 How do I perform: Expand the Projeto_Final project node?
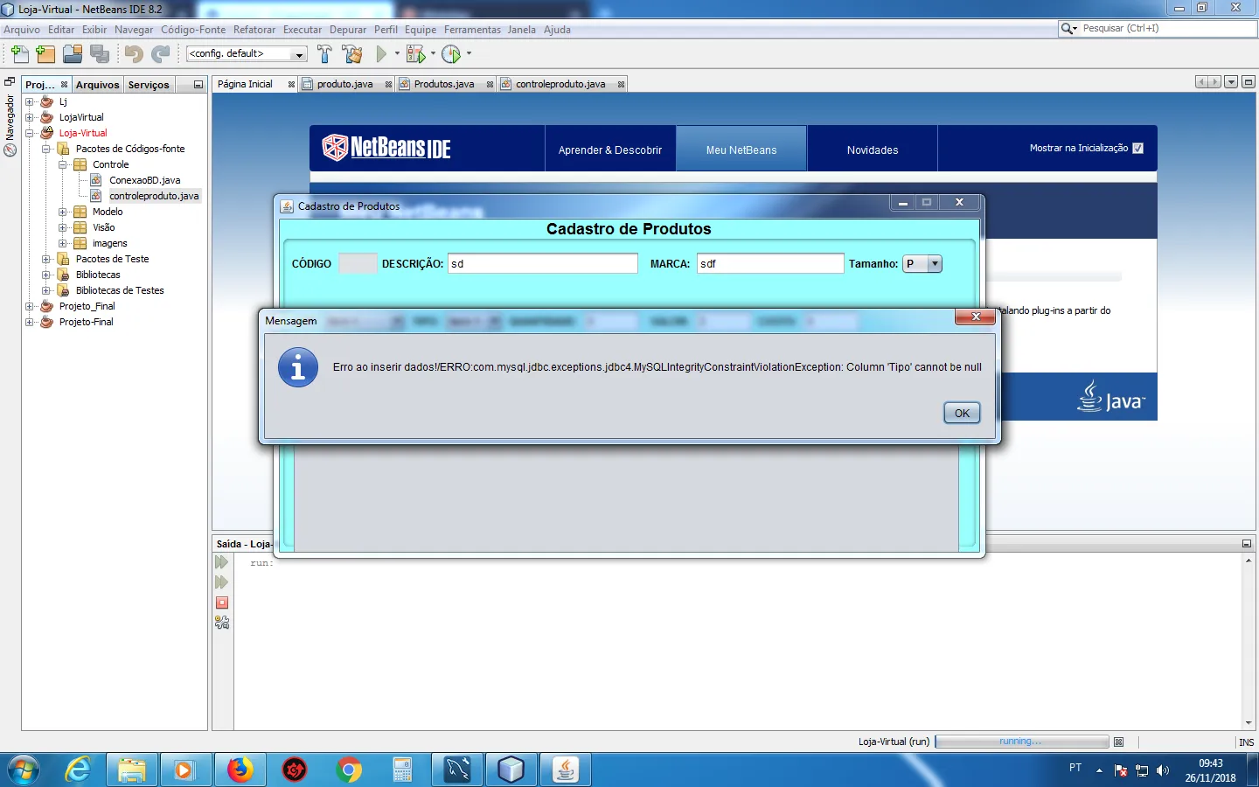tap(29, 306)
